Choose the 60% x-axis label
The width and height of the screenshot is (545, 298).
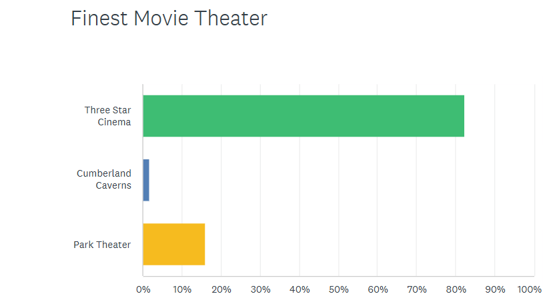(378, 289)
